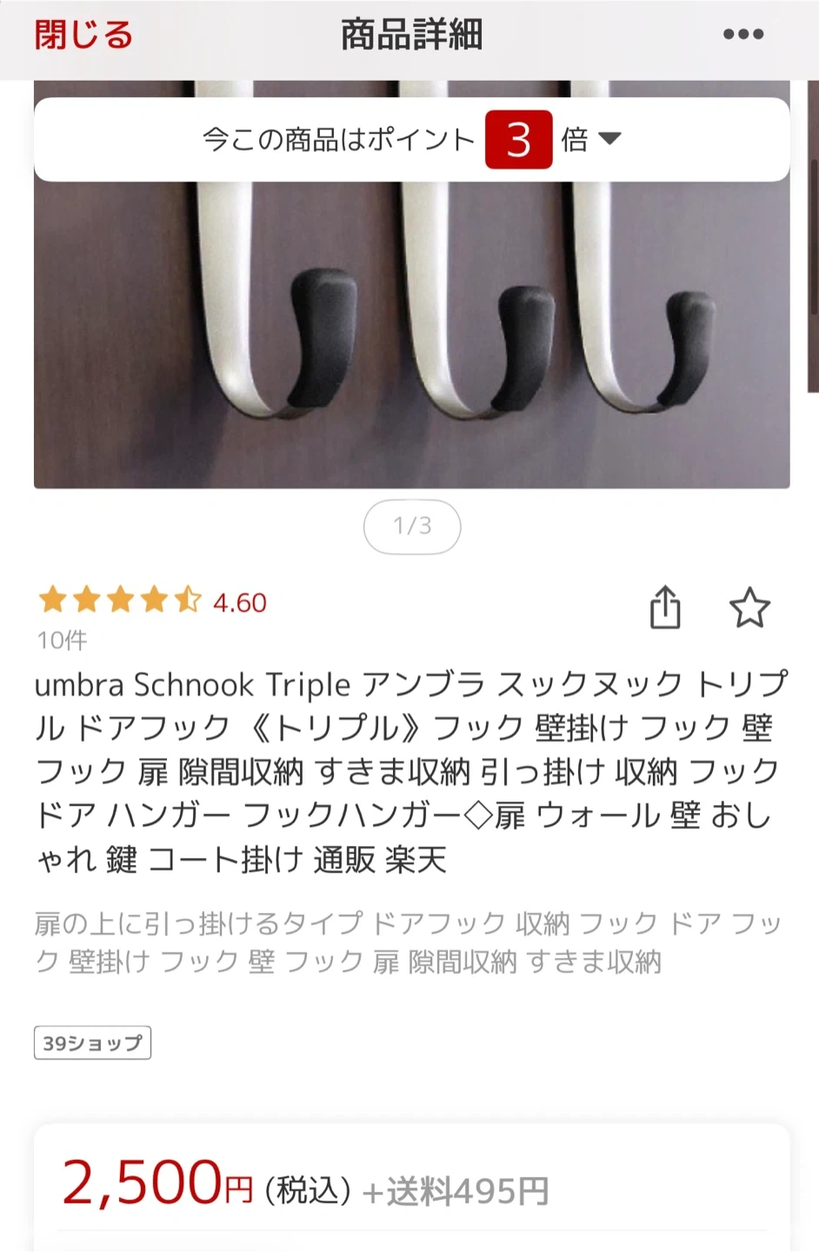
Task: Tap the 2,500円 price text
Action: (x=157, y=1183)
